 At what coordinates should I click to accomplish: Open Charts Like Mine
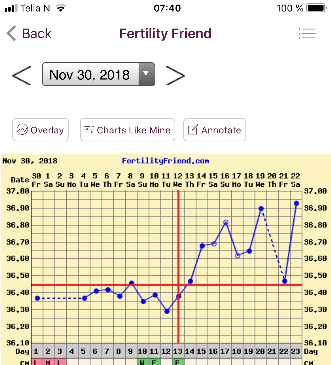128,130
